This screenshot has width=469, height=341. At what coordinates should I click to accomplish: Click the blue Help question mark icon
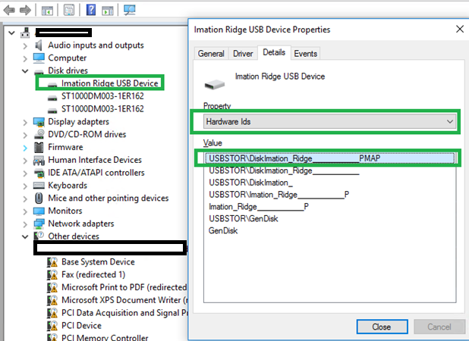91,10
